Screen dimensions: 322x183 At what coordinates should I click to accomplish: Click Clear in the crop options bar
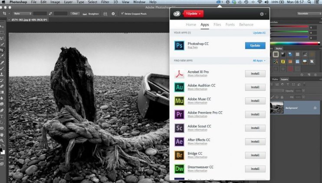point(75,13)
